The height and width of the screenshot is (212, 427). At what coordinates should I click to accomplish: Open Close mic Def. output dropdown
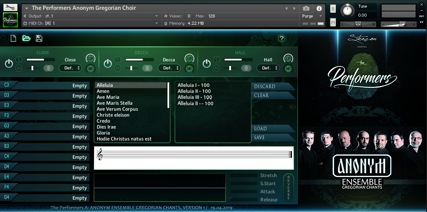point(70,68)
